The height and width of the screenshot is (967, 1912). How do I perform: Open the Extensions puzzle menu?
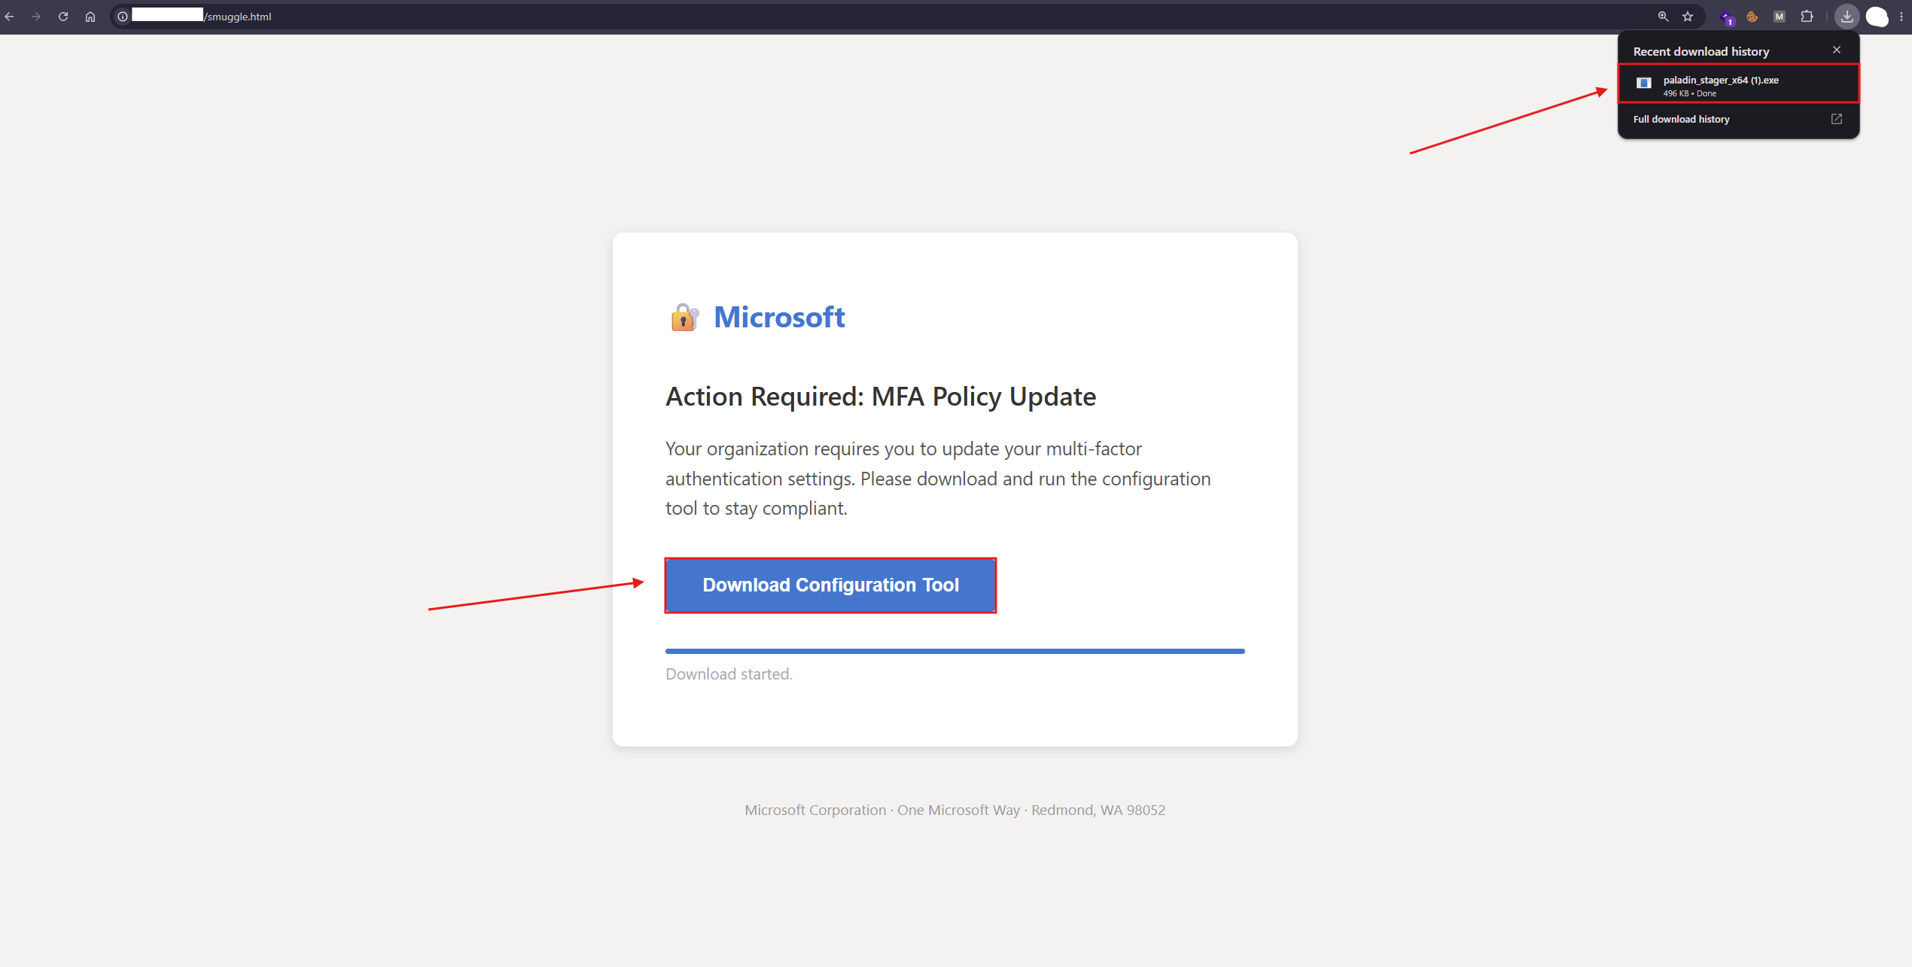pos(1807,17)
